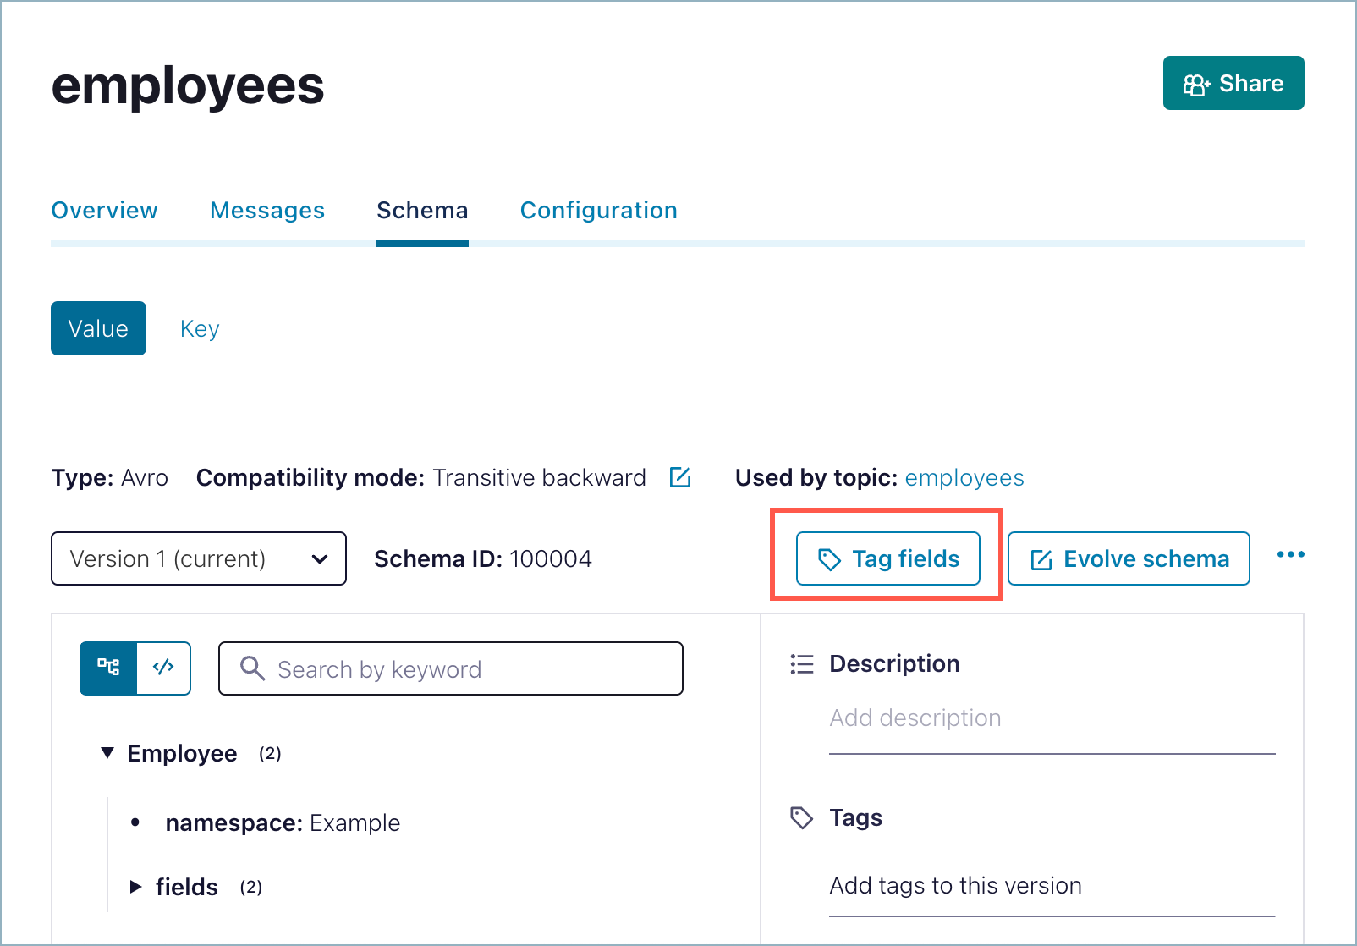1357x946 pixels.
Task: Click the Description list icon
Action: (x=801, y=664)
